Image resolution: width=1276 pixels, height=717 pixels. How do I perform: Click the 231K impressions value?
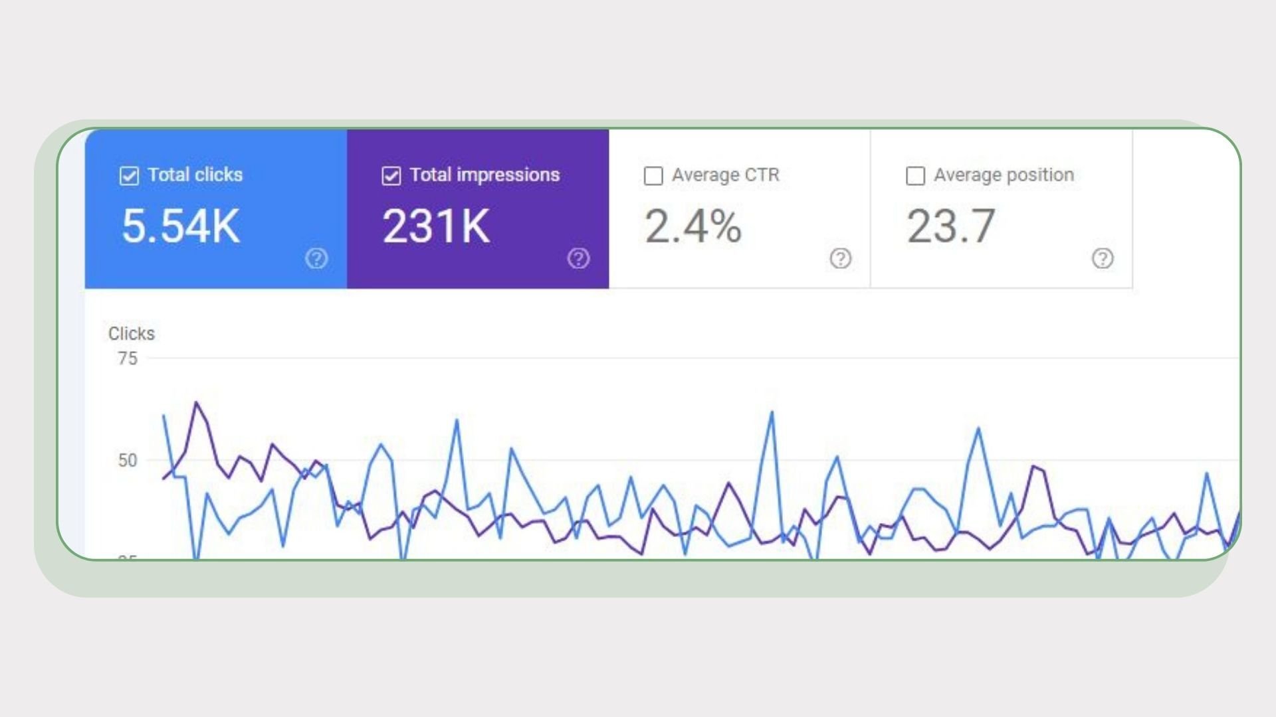pyautogui.click(x=436, y=226)
